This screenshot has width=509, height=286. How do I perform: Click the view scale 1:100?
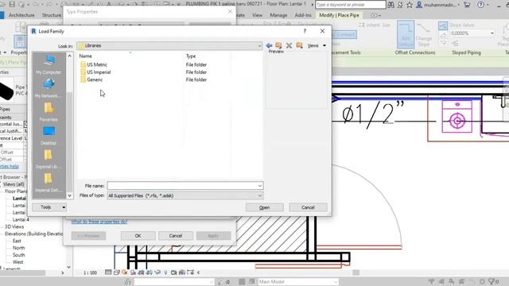90,272
